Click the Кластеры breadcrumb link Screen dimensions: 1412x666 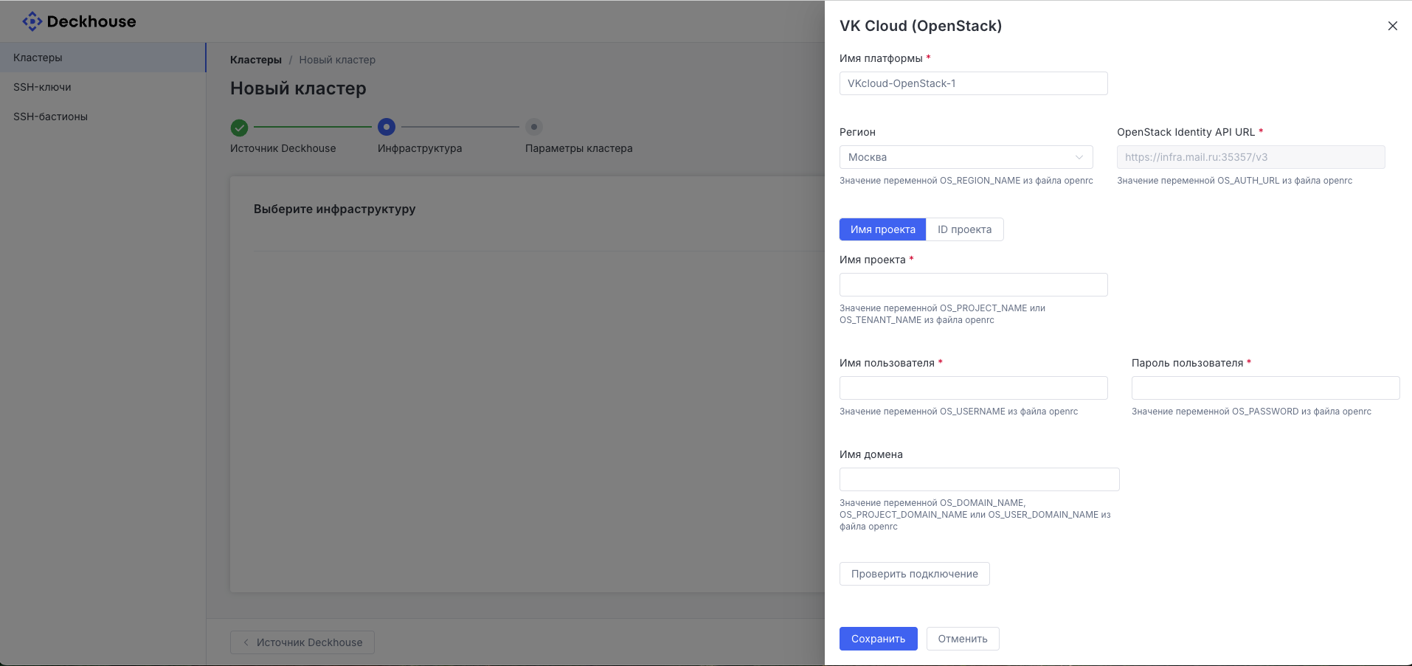coord(256,60)
